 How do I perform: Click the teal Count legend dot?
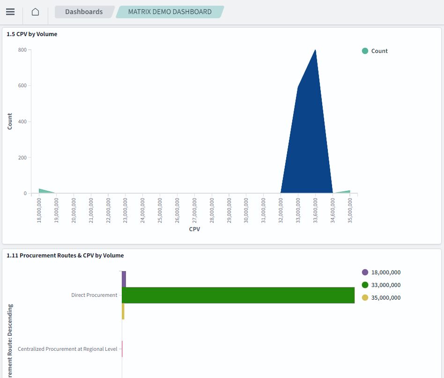point(365,51)
